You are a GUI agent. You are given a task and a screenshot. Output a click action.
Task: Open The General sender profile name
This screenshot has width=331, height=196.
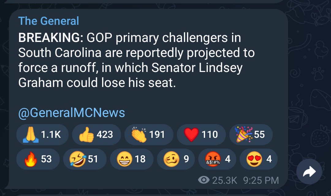coord(48,21)
